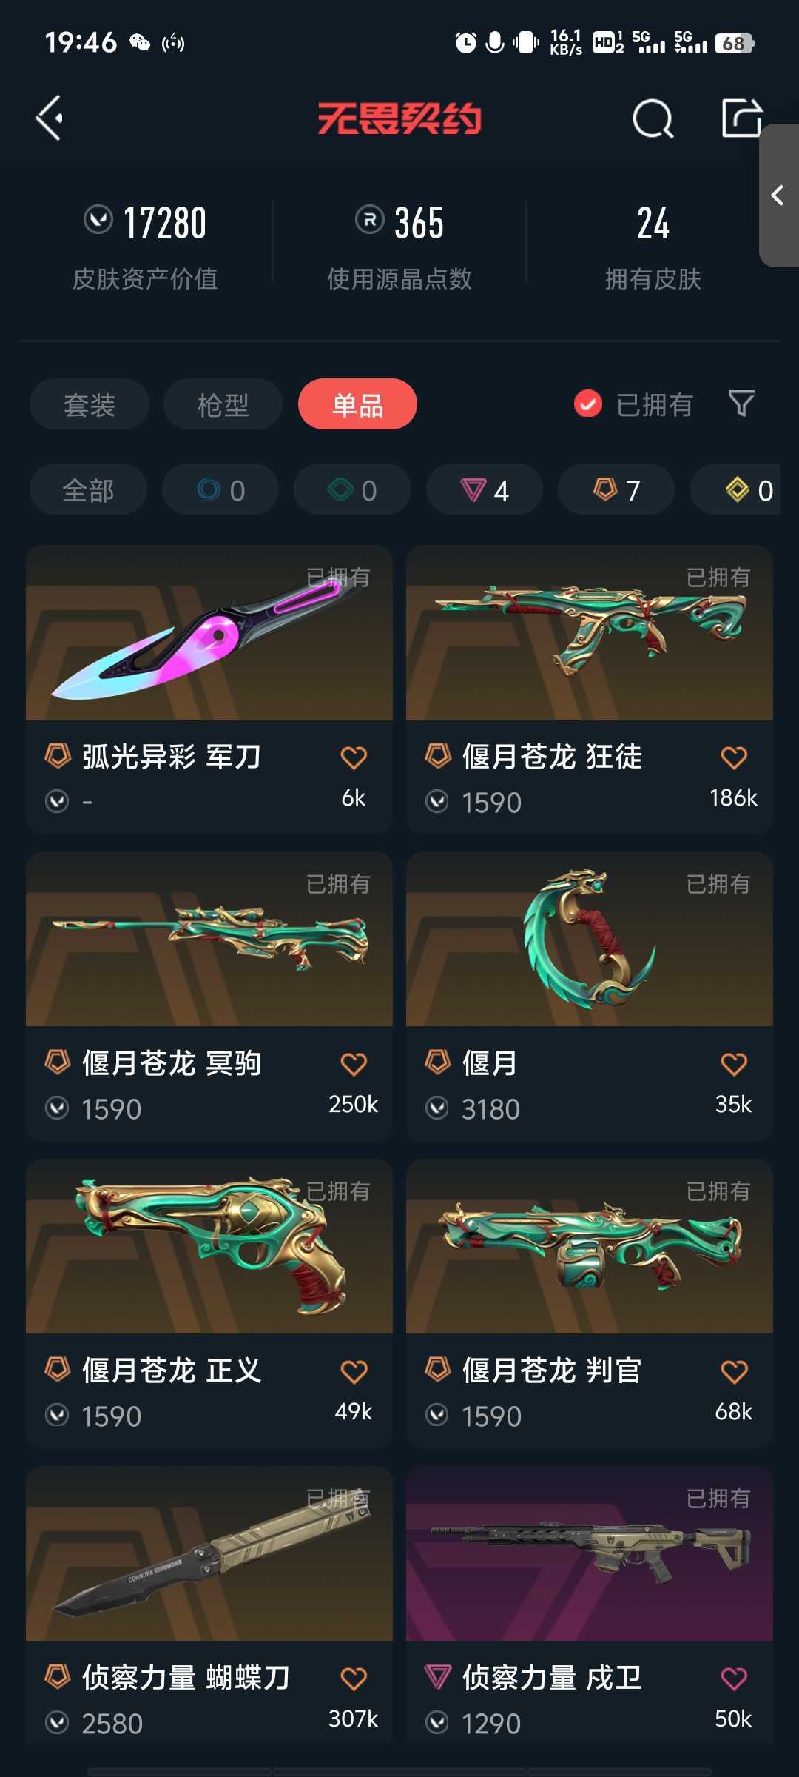The height and width of the screenshot is (1777, 799).
Task: Toggle heart on 侦察力量 戍卫 skin
Action: click(734, 1679)
